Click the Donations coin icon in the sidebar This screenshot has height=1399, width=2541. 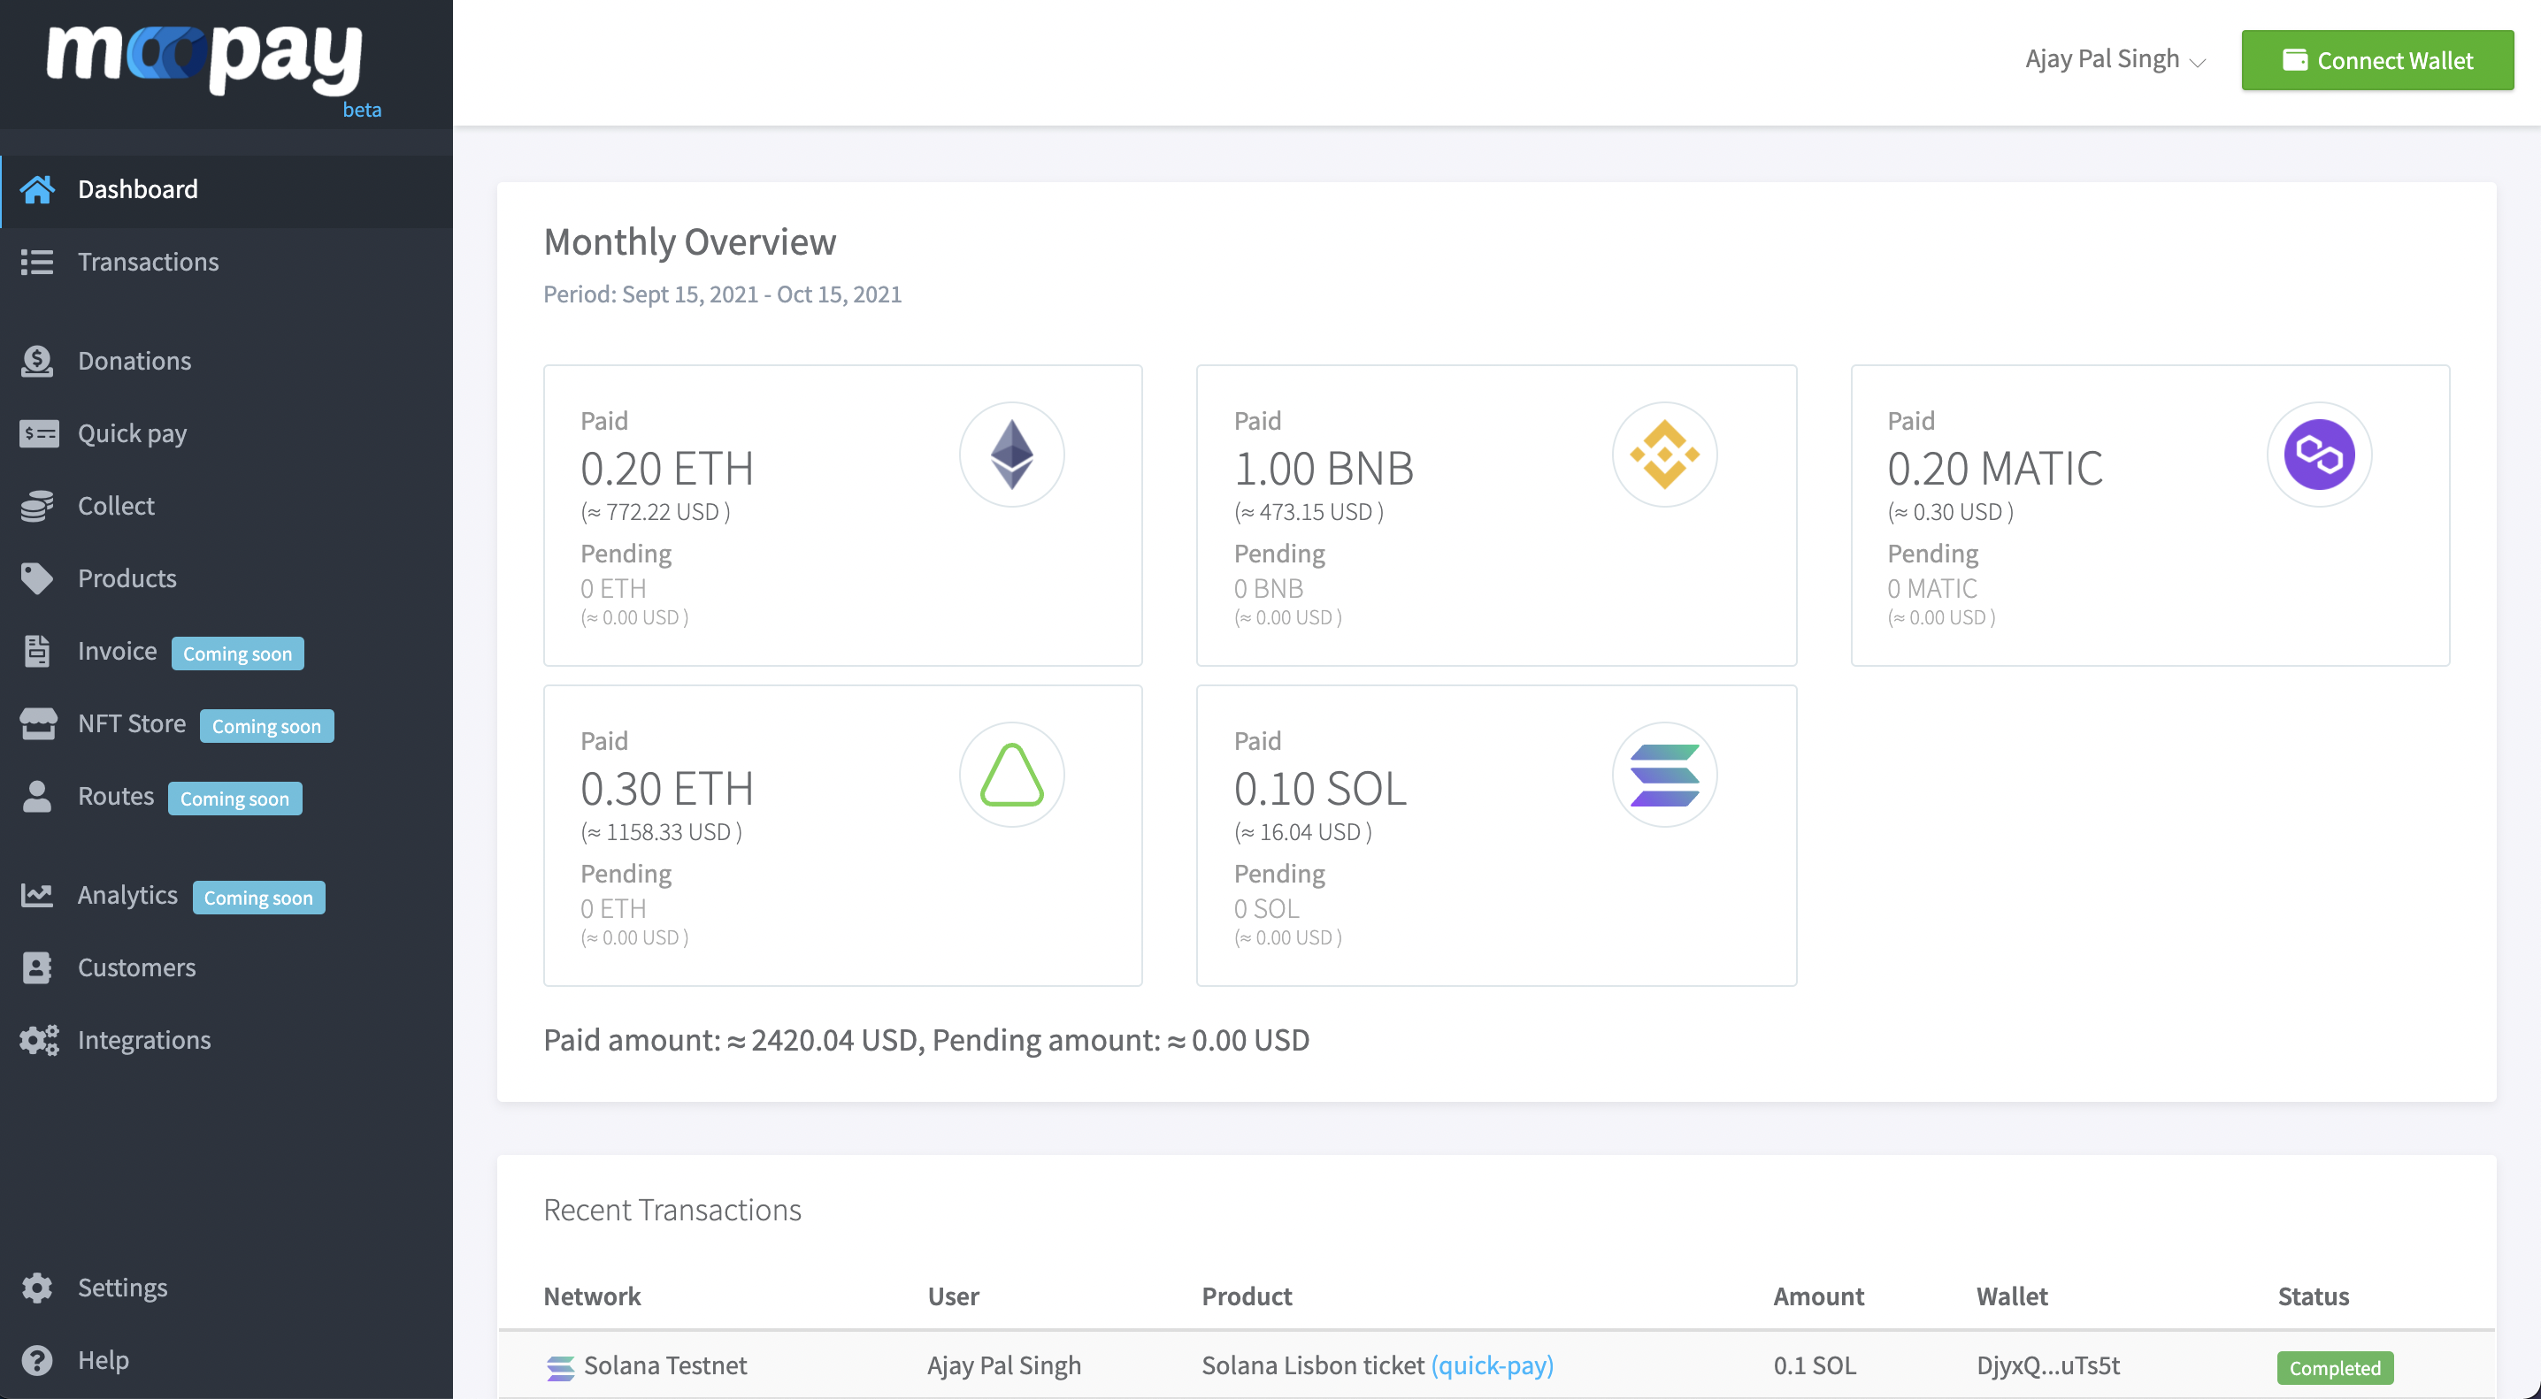[x=36, y=361]
